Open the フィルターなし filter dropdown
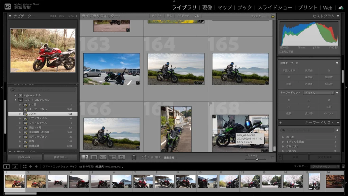348x196 pixels. [325, 166]
